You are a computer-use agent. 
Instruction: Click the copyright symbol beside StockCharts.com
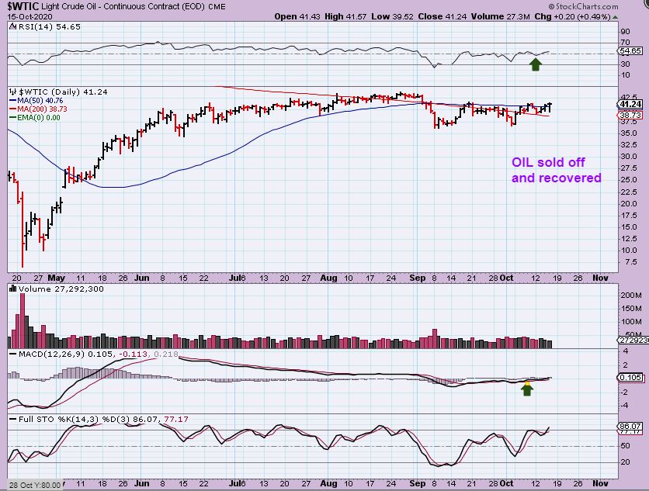[x=551, y=7]
